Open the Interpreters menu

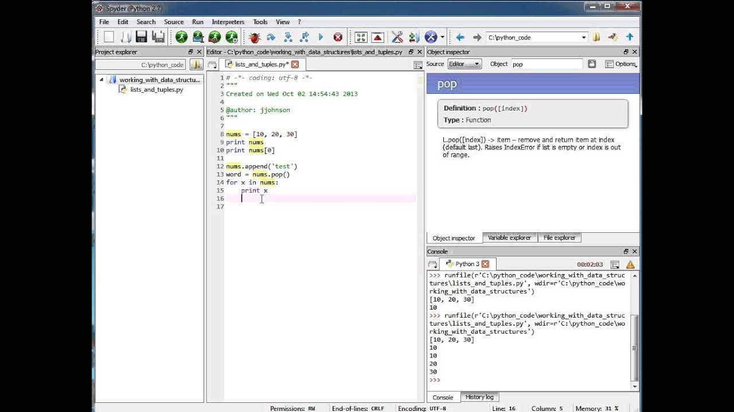228,22
